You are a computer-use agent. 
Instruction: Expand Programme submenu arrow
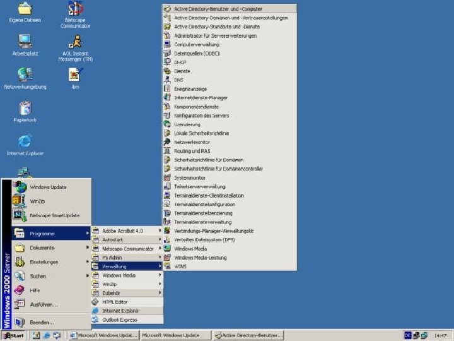[x=87, y=234]
